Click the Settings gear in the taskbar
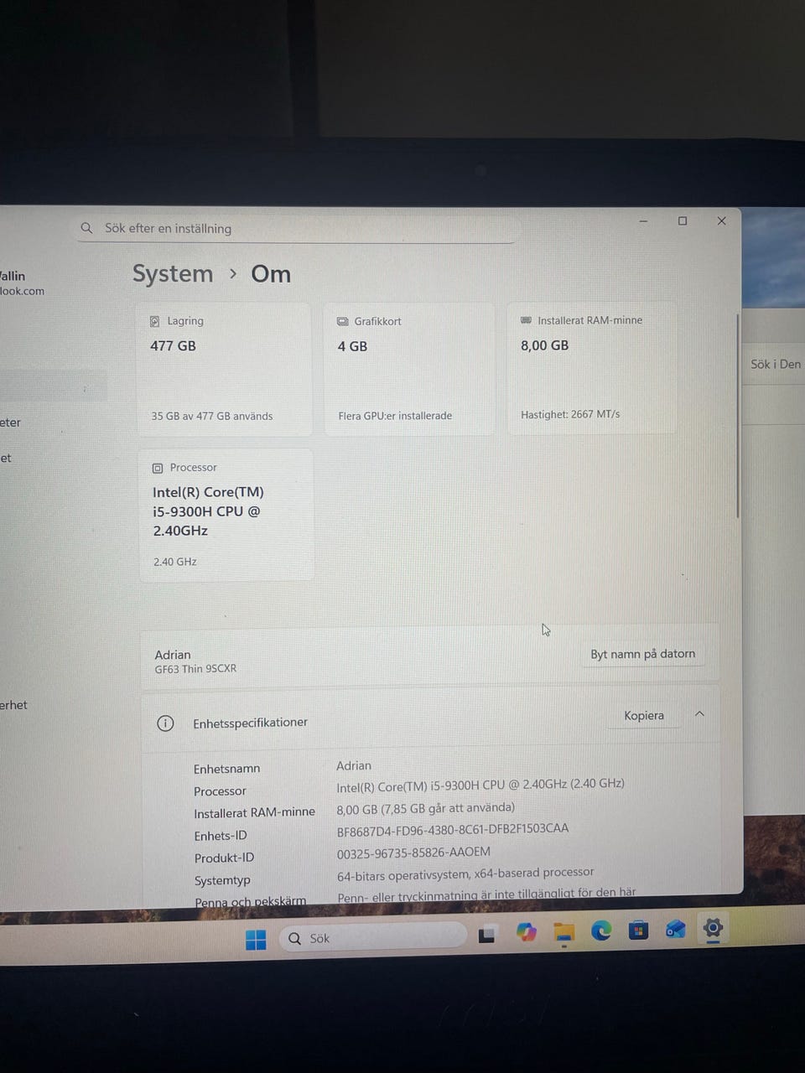Screen dimensions: 805x1073 [x=713, y=927]
